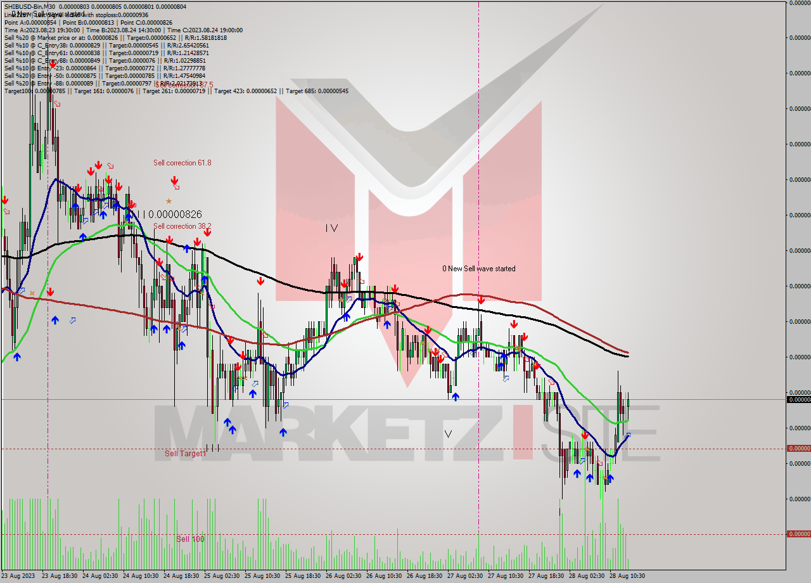This screenshot has width=811, height=583.
Task: Click the '24 Aug 18:30' time axis label
Action: point(181,576)
